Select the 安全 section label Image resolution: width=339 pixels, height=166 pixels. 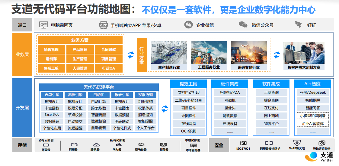point(219,145)
